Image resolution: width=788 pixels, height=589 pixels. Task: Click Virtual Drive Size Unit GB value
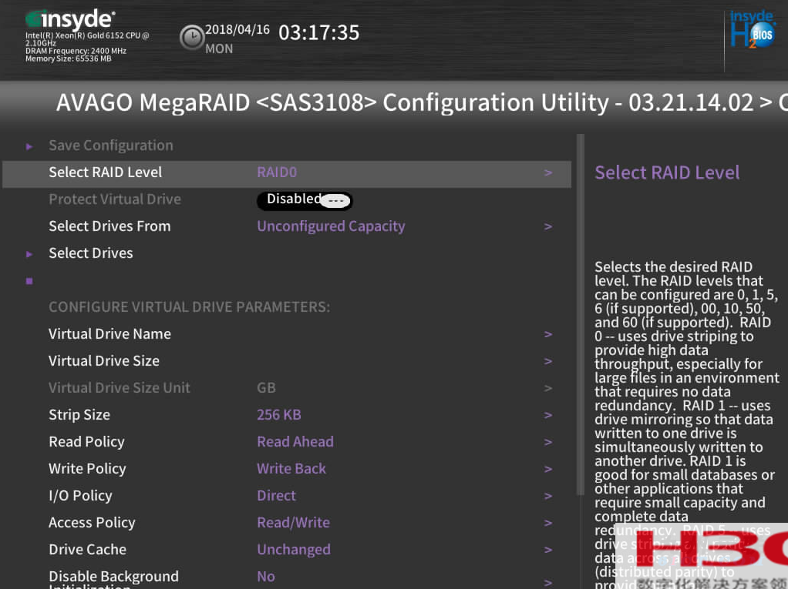pos(266,388)
